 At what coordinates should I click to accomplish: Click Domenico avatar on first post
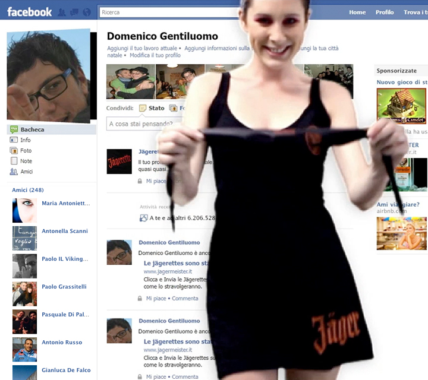tap(119, 252)
